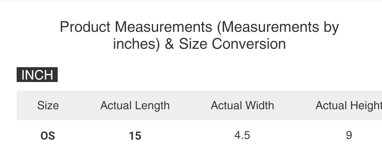Click the first "Measurements" word after "Product"

[160, 27]
